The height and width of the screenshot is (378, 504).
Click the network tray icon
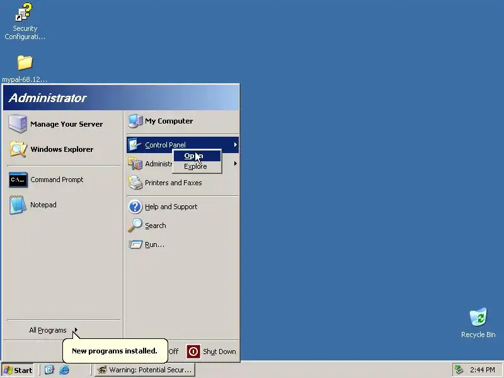click(459, 370)
